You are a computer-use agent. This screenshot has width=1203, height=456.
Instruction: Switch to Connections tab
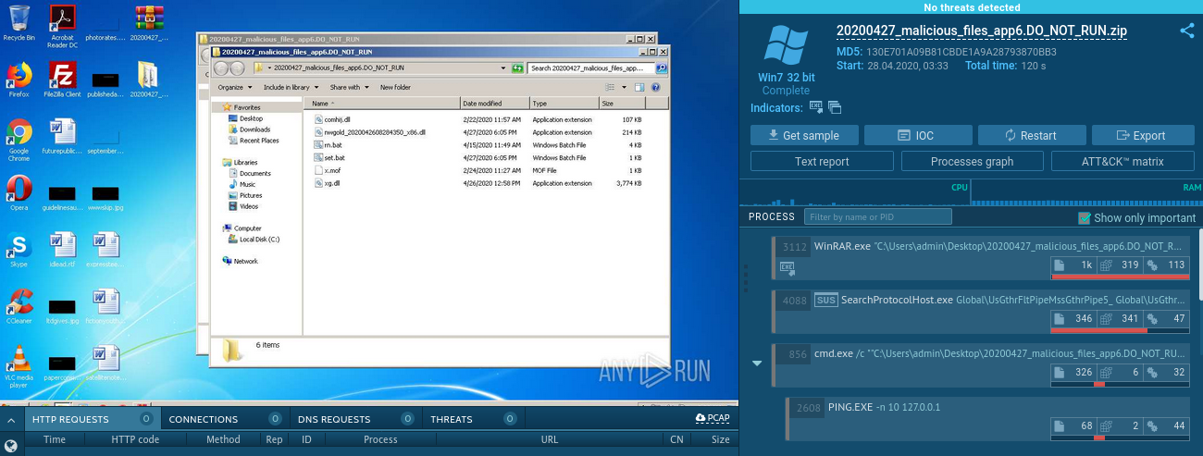(x=225, y=419)
